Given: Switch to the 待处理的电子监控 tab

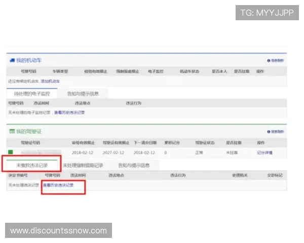Looking at the screenshot, I should tap(32, 94).
